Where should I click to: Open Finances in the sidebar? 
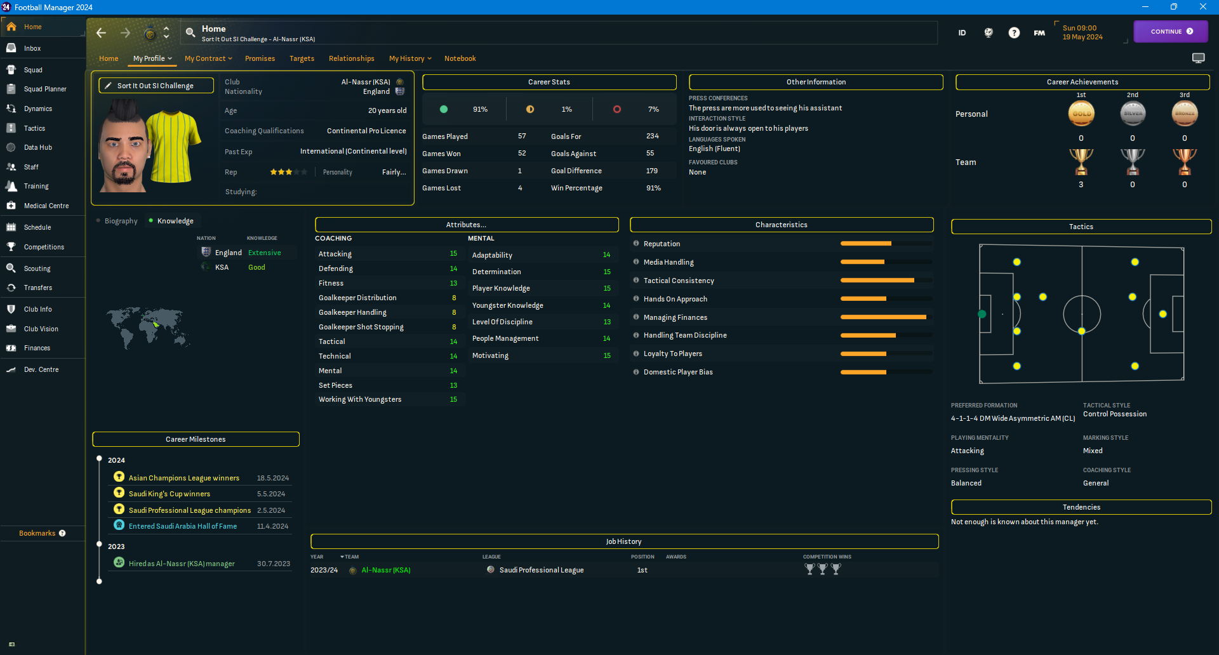[37, 348]
